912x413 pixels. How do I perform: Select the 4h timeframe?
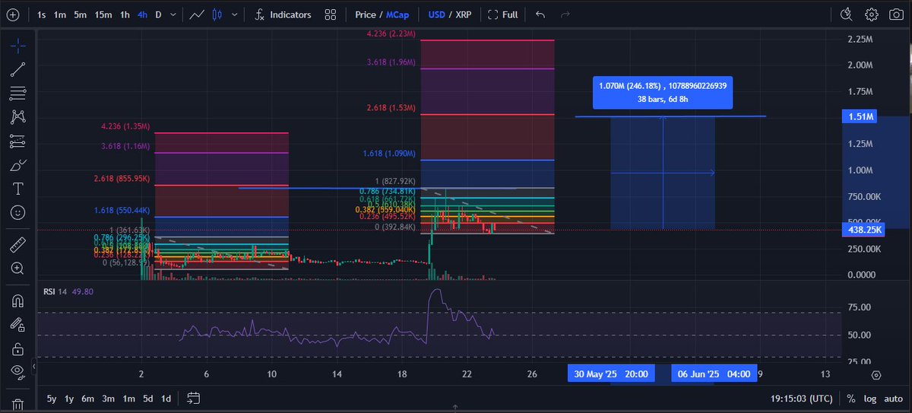[x=143, y=14]
